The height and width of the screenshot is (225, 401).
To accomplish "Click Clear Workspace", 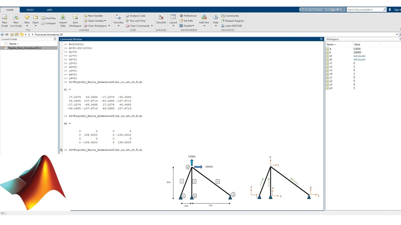I will coord(95,26).
